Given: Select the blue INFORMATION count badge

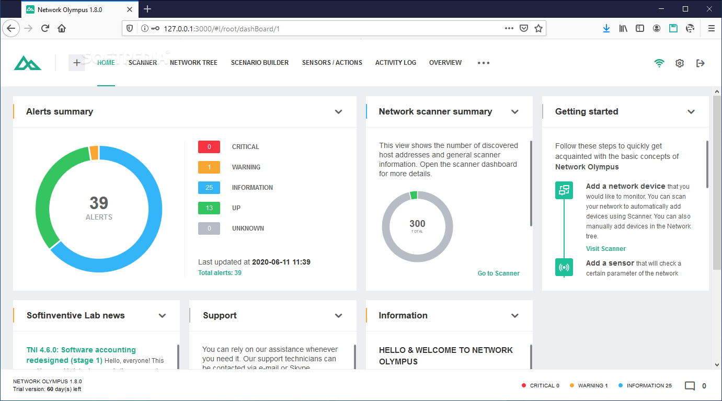Looking at the screenshot, I should pyautogui.click(x=209, y=188).
